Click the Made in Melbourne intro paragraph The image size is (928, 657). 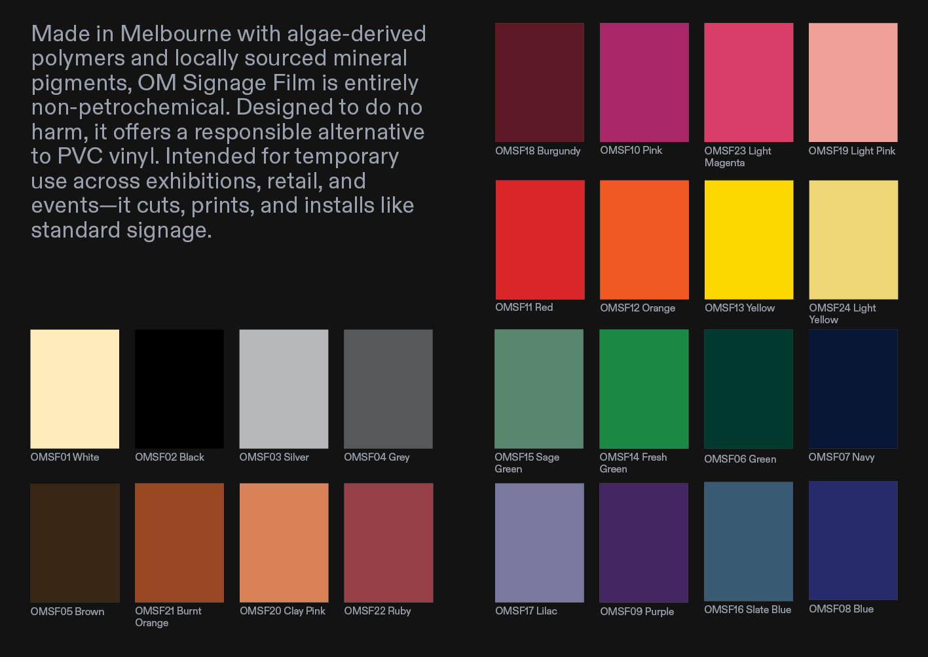point(229,132)
